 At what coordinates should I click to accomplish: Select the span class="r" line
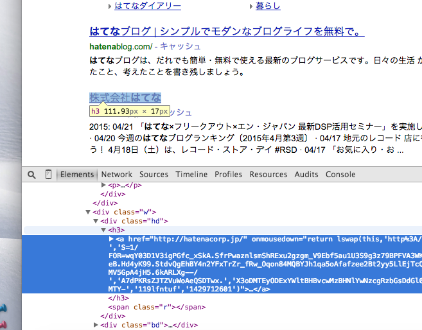(x=157, y=307)
